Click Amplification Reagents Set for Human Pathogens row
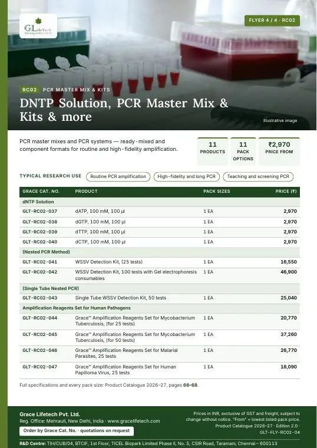This screenshot has width=317, height=448. click(160, 308)
